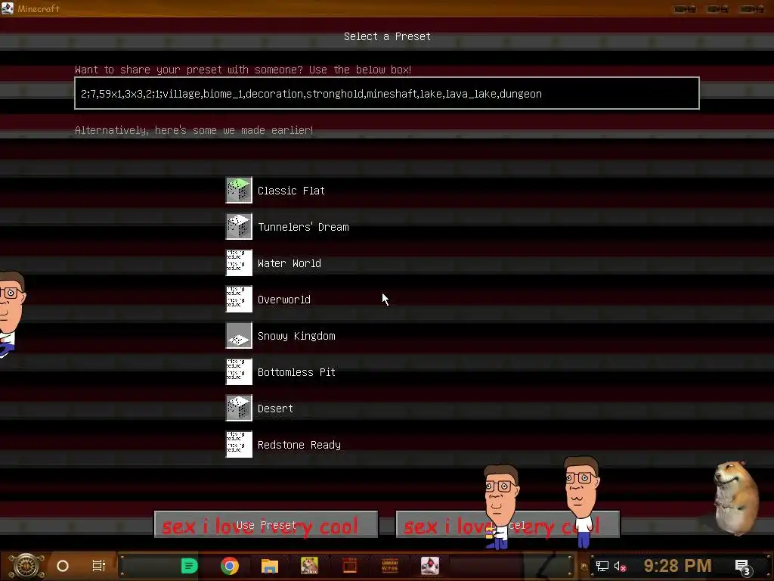Click the "Redstone Ready" preset name
This screenshot has width=774, height=581.
pos(299,445)
